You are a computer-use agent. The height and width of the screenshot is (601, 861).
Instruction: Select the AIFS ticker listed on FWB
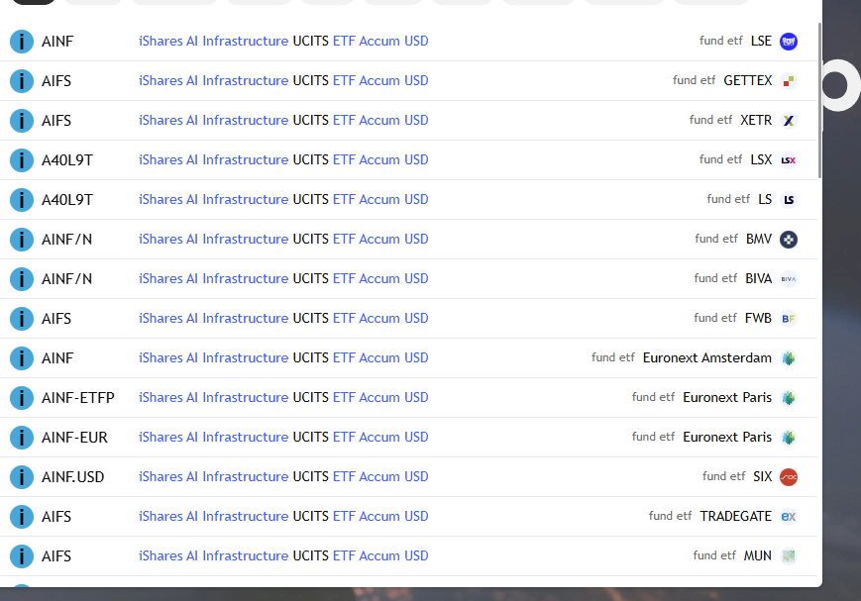[x=56, y=319]
